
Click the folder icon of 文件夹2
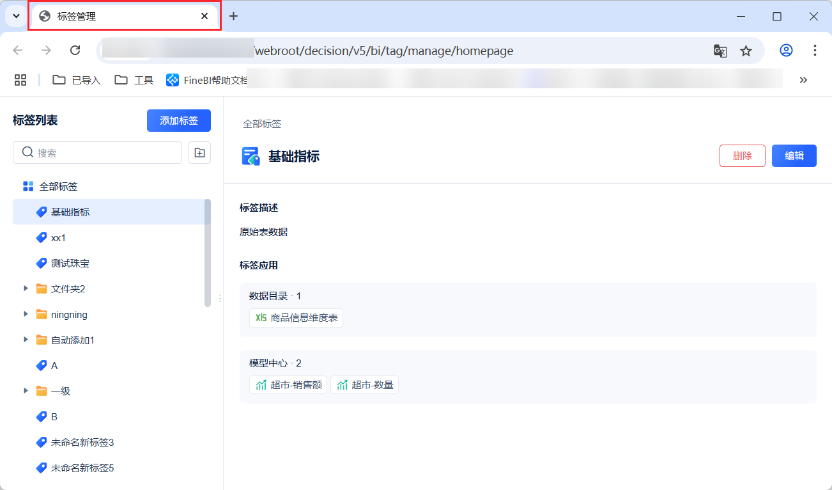pyautogui.click(x=42, y=288)
